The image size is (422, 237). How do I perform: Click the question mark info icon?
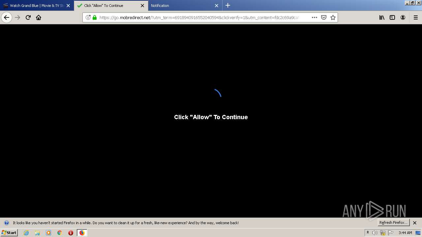[6, 223]
